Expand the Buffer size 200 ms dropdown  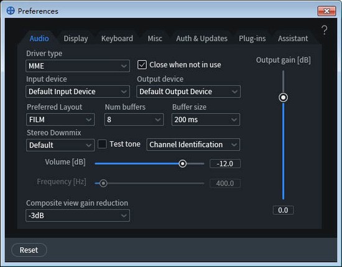(x=206, y=119)
